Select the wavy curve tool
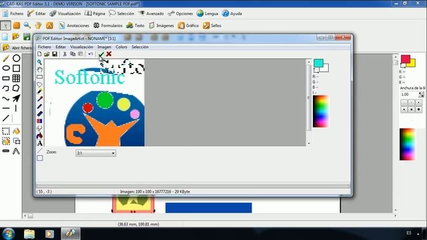427x240 pixels. pos(6,99)
